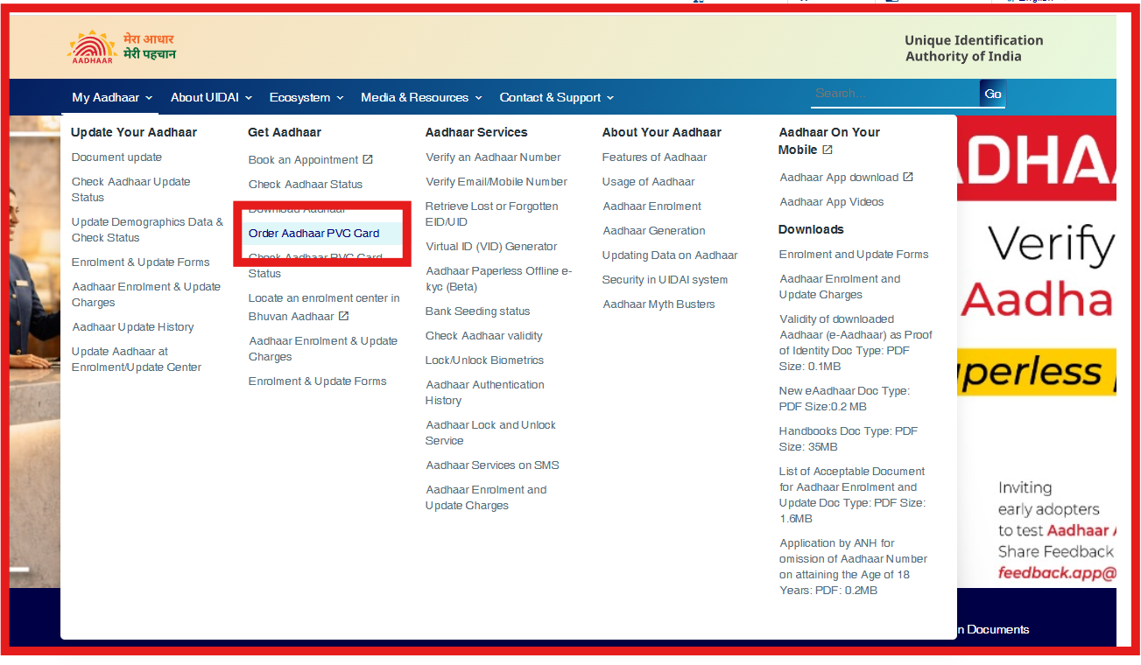Viewport: 1141px width, 665px height.
Task: Open Lock/Unlock Biometrics option
Action: click(484, 360)
